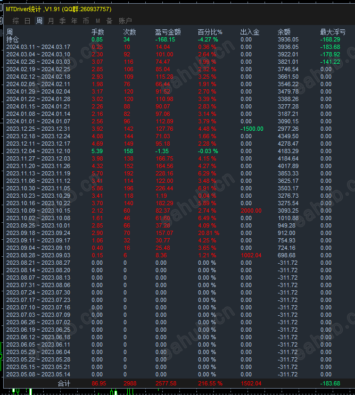Viewport: 355px width, 395px height.
Task: Open the 综 summary tab
Action: pos(15,21)
